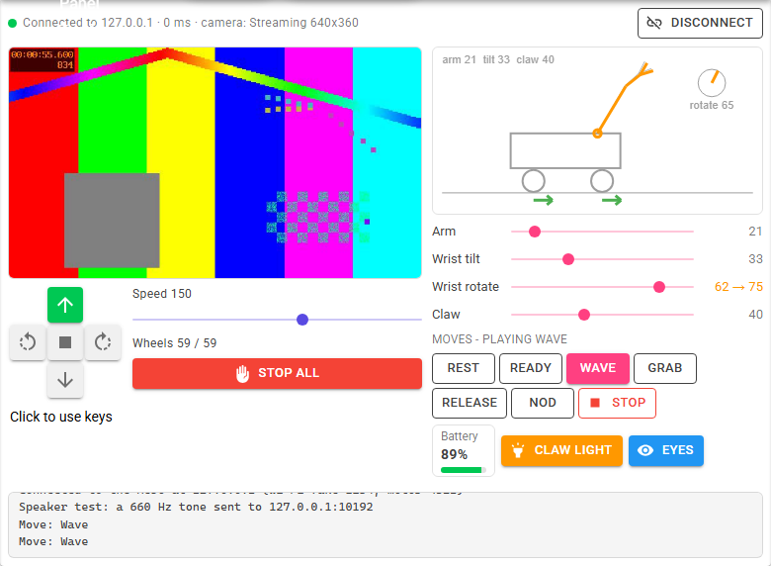
Task: Click the Wrist rotate value 62 → 75
Action: [x=738, y=287]
